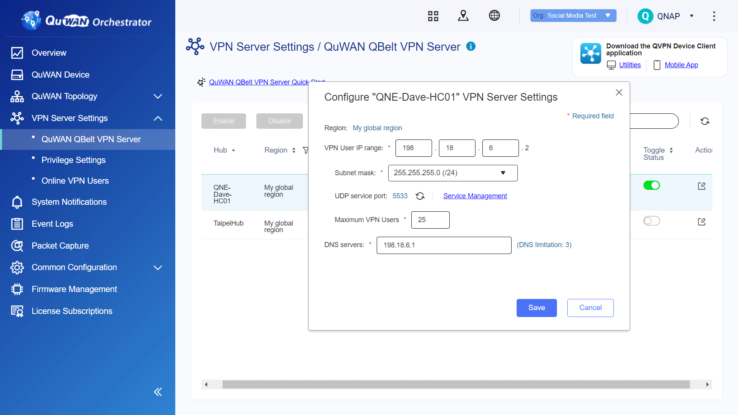Select the TaipeiHub hub name cell
Screen dimensions: 738x415
point(228,223)
